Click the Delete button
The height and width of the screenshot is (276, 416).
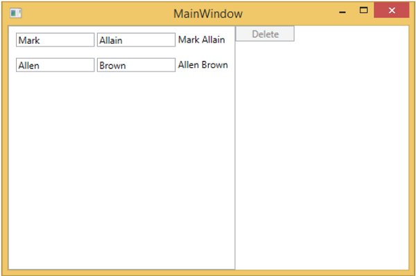(265, 34)
